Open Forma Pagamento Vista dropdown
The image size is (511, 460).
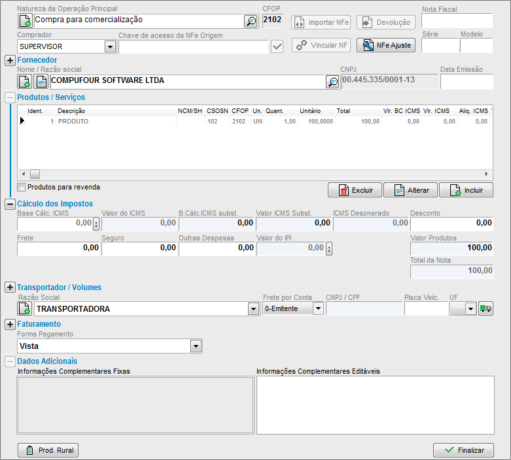click(196, 346)
